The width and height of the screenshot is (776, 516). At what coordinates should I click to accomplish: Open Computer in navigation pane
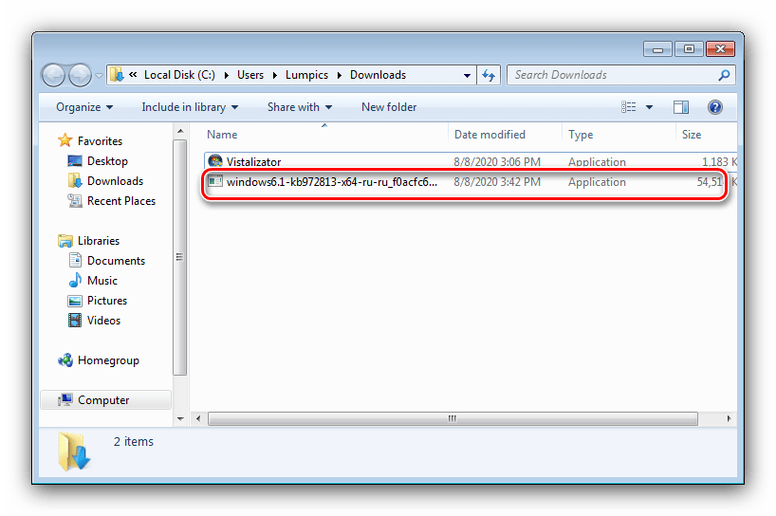(103, 400)
